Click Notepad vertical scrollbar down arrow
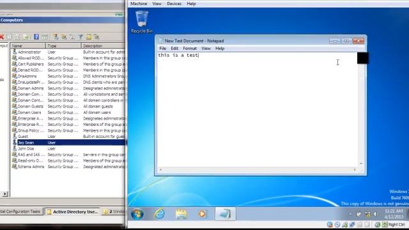Viewport: 409px width, 230px height. [361, 164]
